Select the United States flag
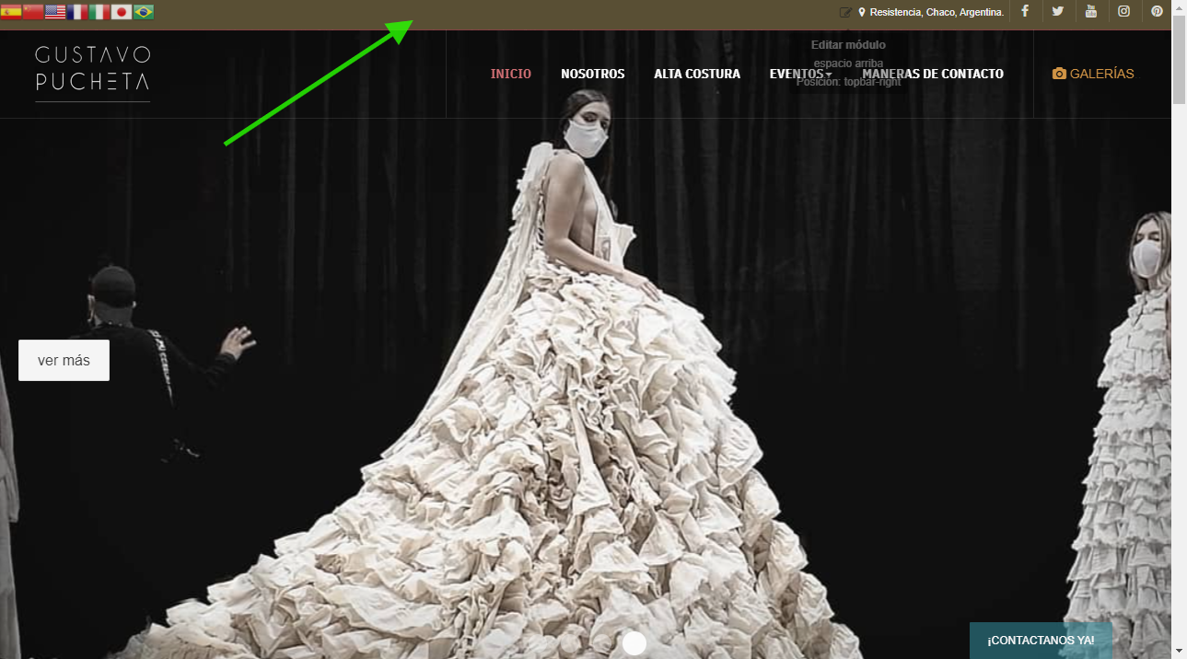This screenshot has height=659, width=1187. coord(55,12)
